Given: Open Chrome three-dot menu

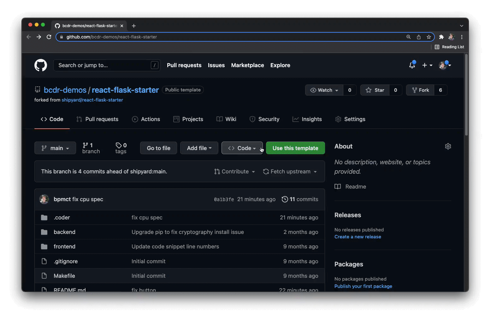Looking at the screenshot, I should 462,37.
